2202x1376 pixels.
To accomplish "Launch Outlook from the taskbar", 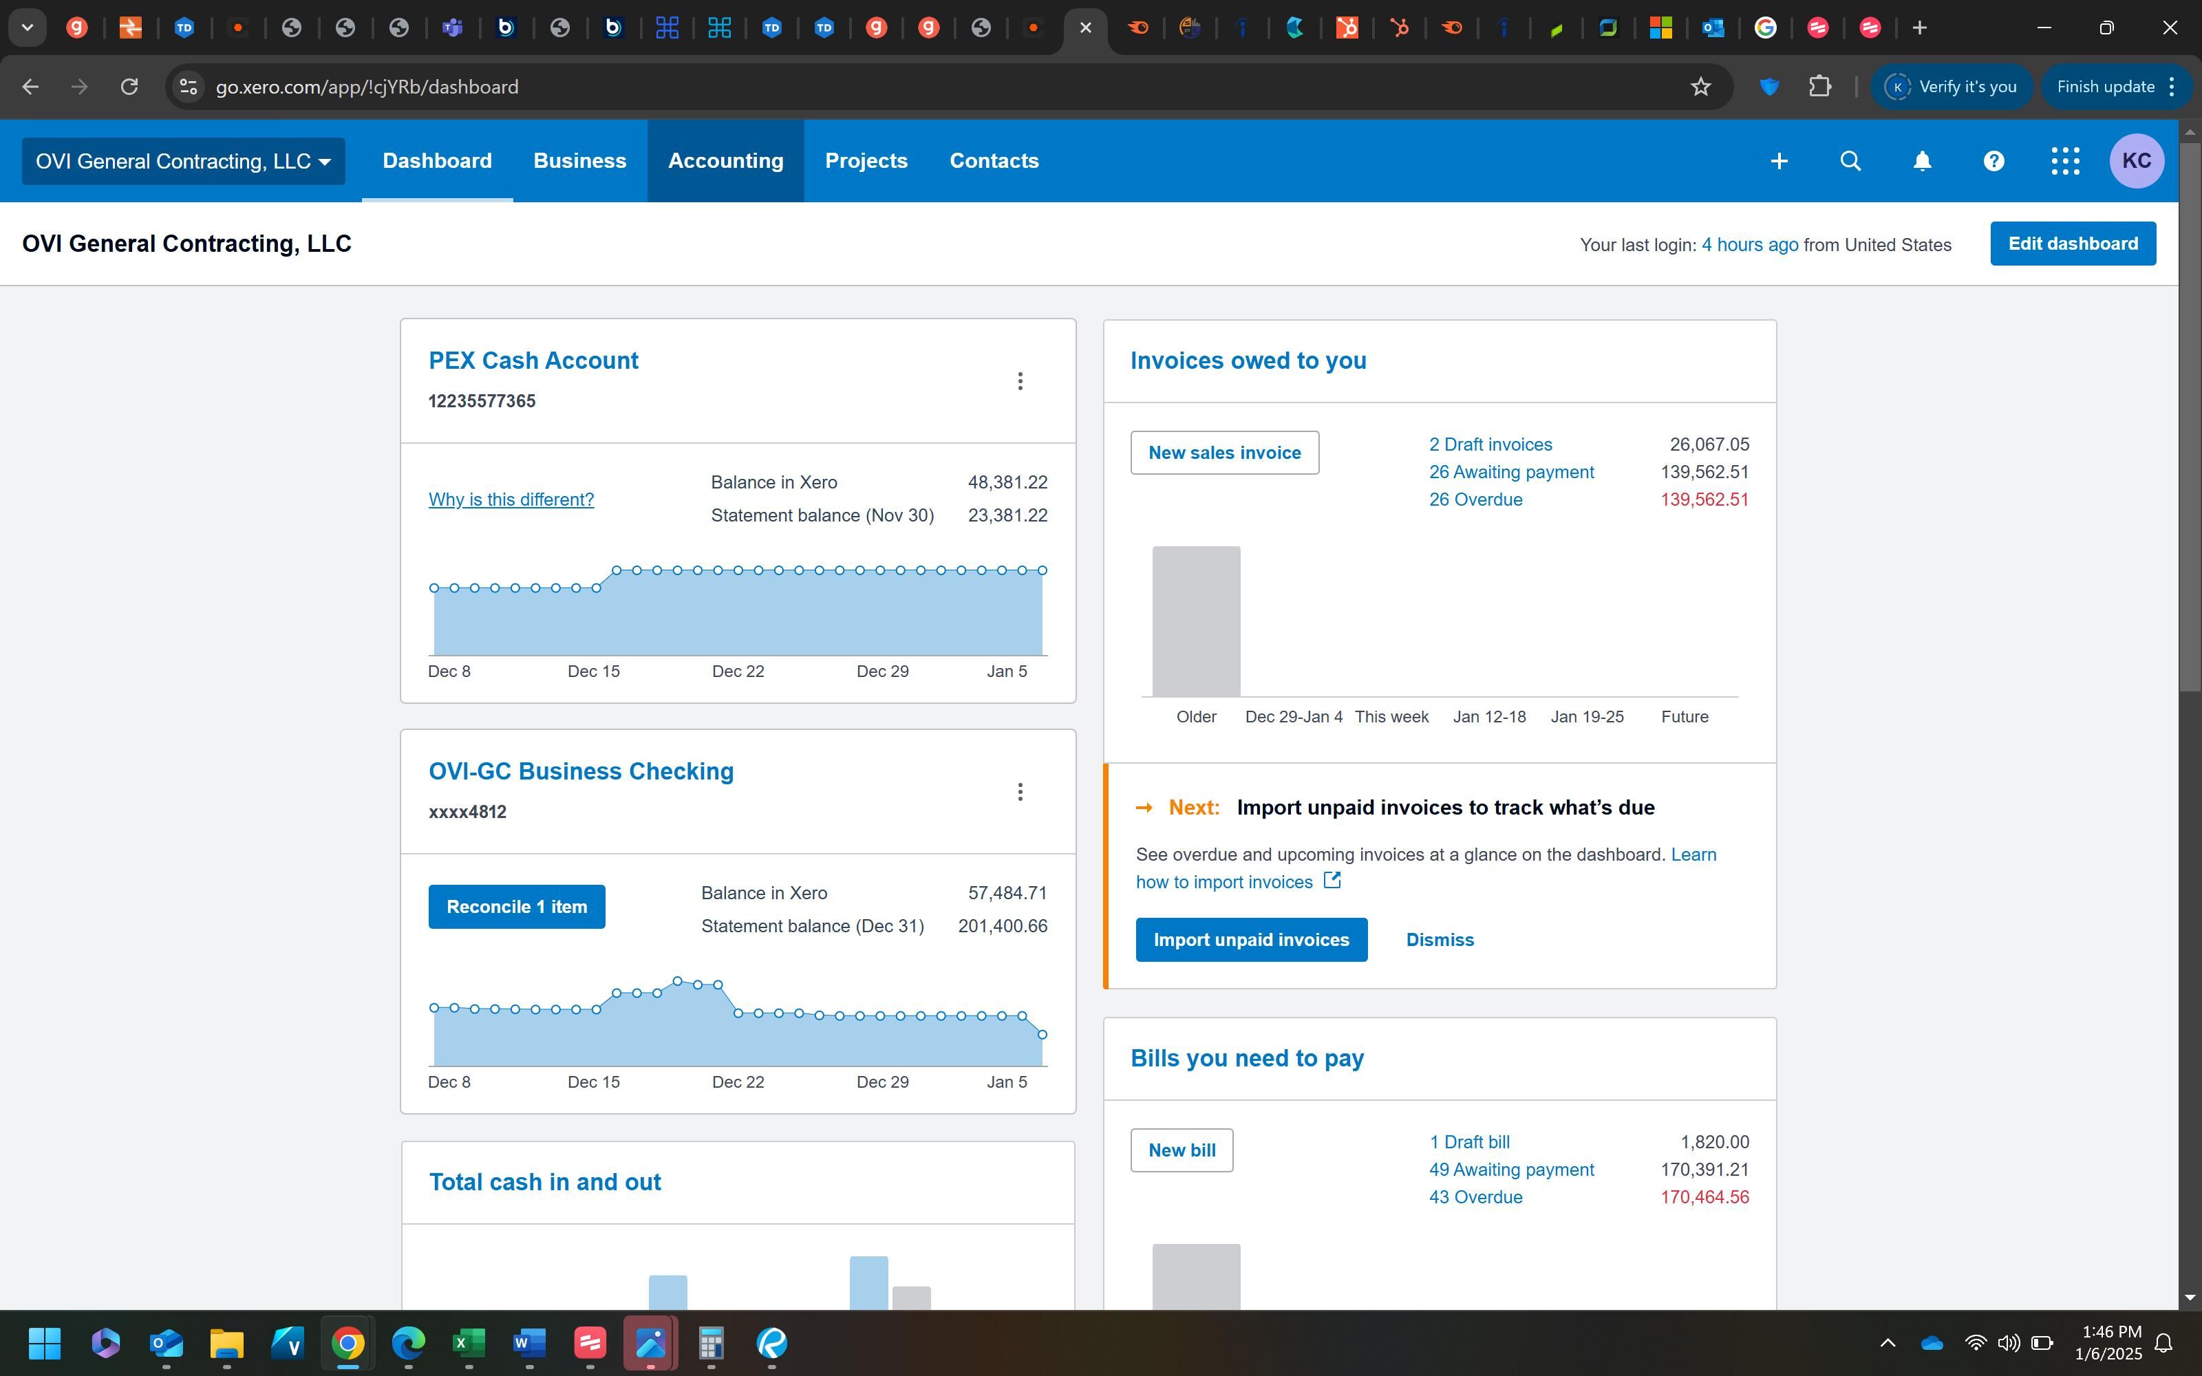I will click(167, 1342).
